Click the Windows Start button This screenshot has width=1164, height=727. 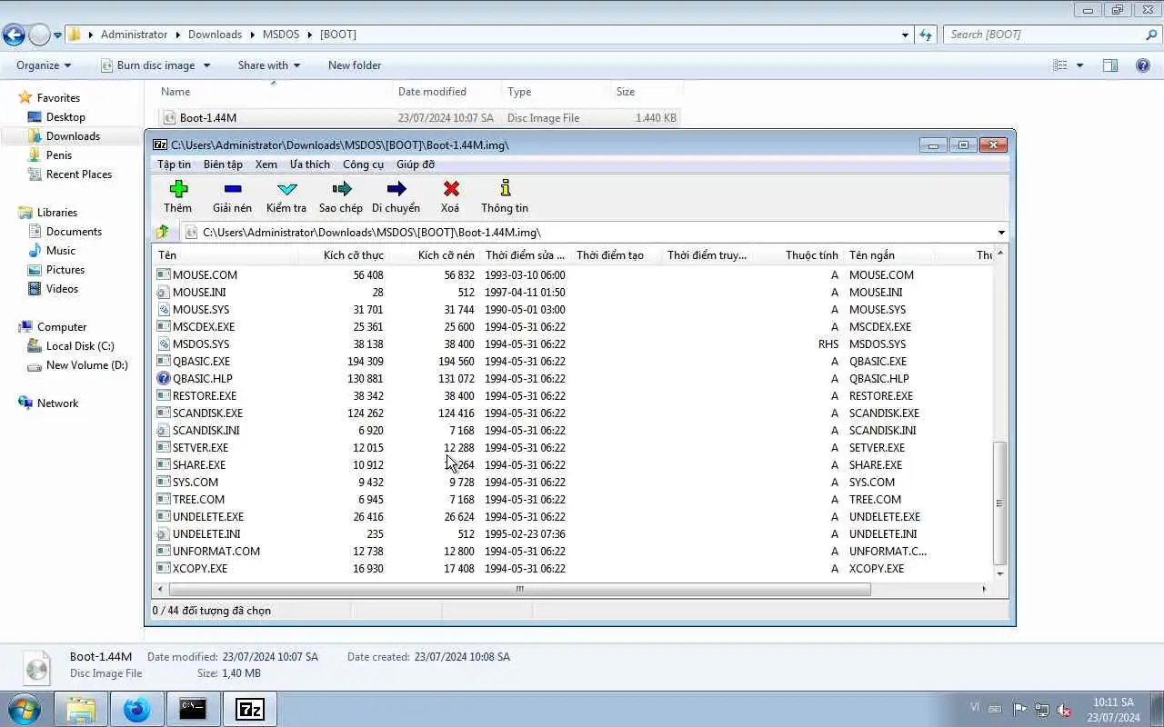click(x=24, y=709)
